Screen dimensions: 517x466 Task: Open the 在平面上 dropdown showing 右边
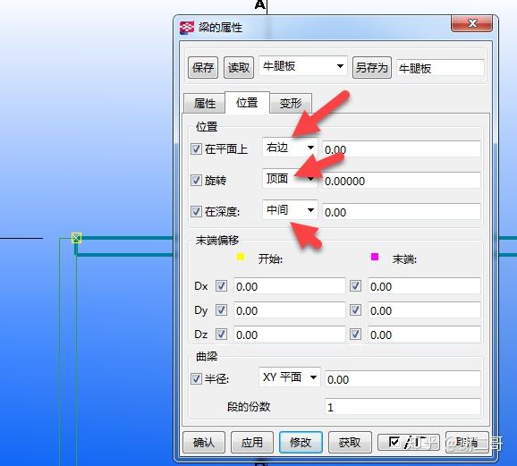pyautogui.click(x=290, y=148)
